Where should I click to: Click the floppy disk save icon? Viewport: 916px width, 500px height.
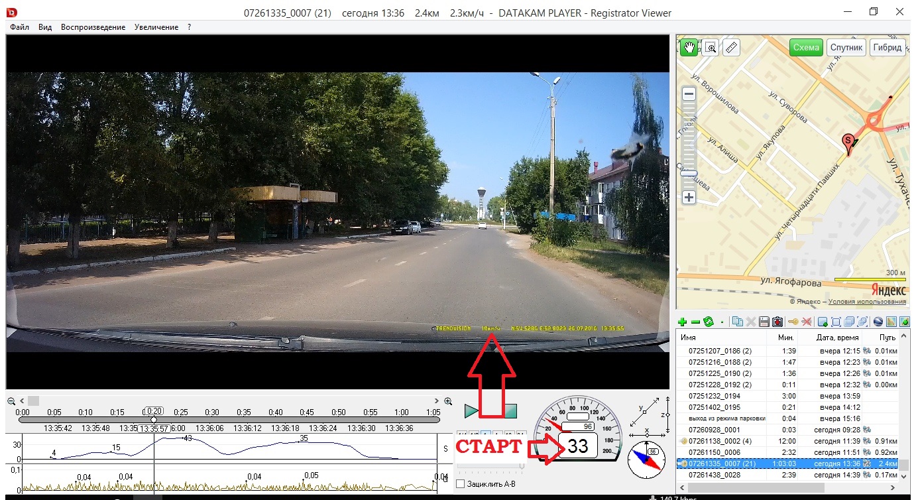coord(764,322)
